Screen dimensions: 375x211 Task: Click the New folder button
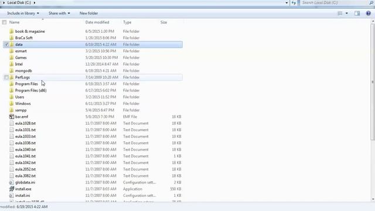pos(88,13)
